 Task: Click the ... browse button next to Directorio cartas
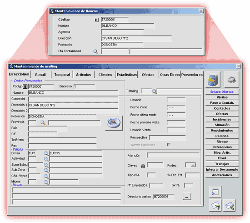pyautogui.click(x=187, y=197)
